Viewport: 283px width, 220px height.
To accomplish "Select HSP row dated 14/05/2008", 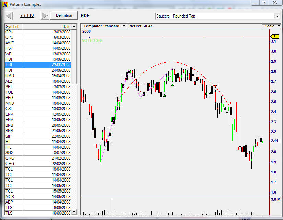I will click(38, 48).
